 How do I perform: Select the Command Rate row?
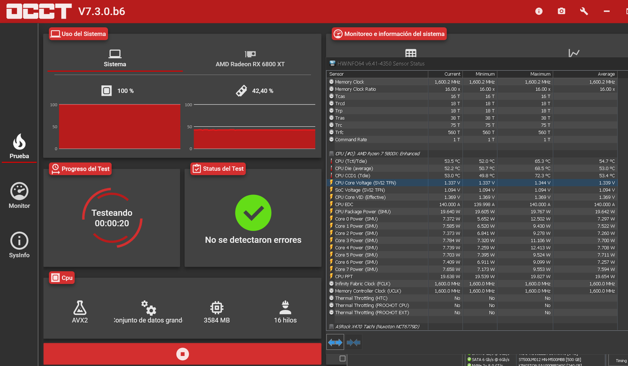click(471, 140)
